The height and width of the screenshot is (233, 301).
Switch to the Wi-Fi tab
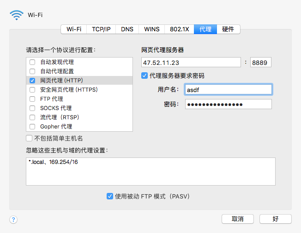(x=74, y=29)
